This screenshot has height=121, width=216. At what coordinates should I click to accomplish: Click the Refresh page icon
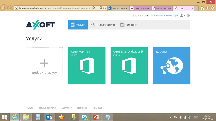(105, 8)
